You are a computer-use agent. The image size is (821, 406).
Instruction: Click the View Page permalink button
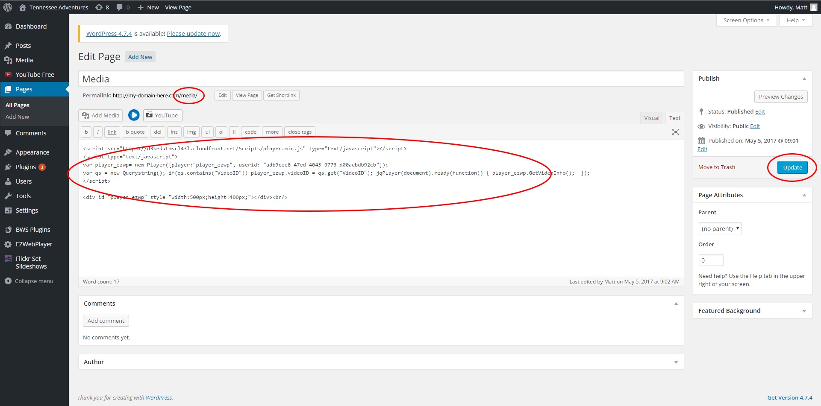coord(247,95)
